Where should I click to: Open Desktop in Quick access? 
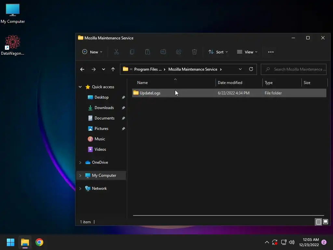click(101, 97)
